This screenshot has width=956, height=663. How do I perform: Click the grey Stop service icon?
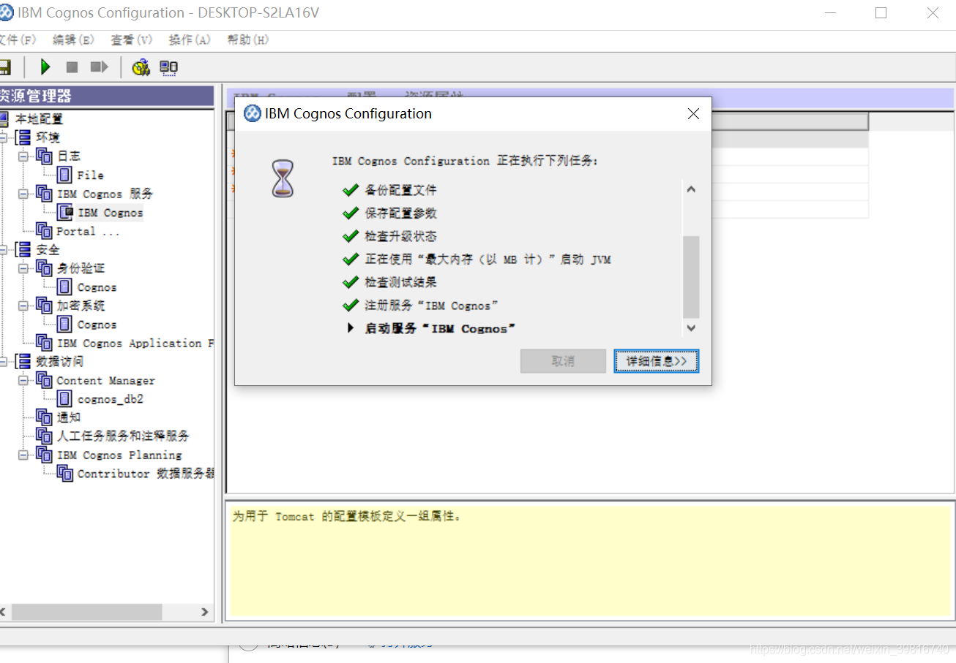coord(72,67)
